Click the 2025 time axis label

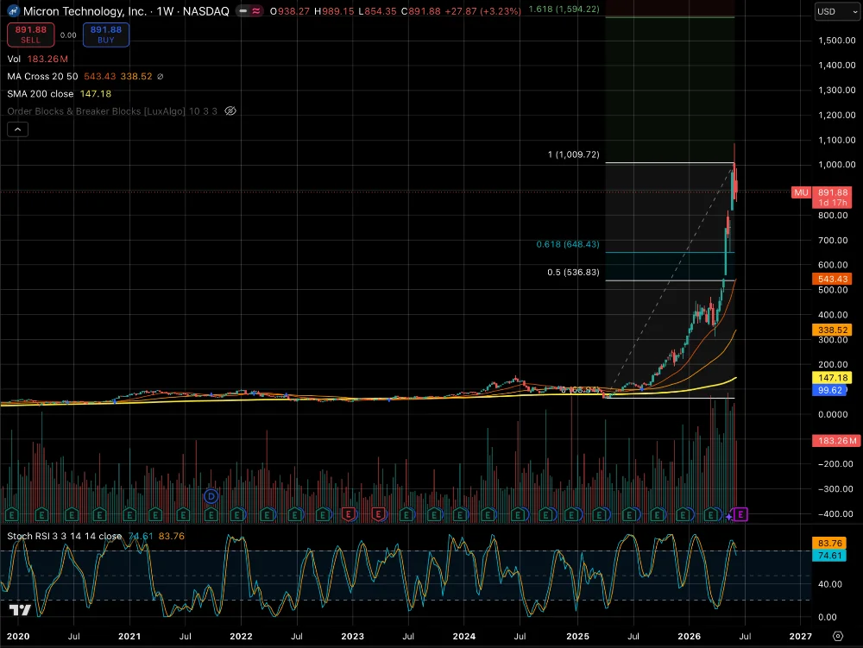(x=578, y=637)
